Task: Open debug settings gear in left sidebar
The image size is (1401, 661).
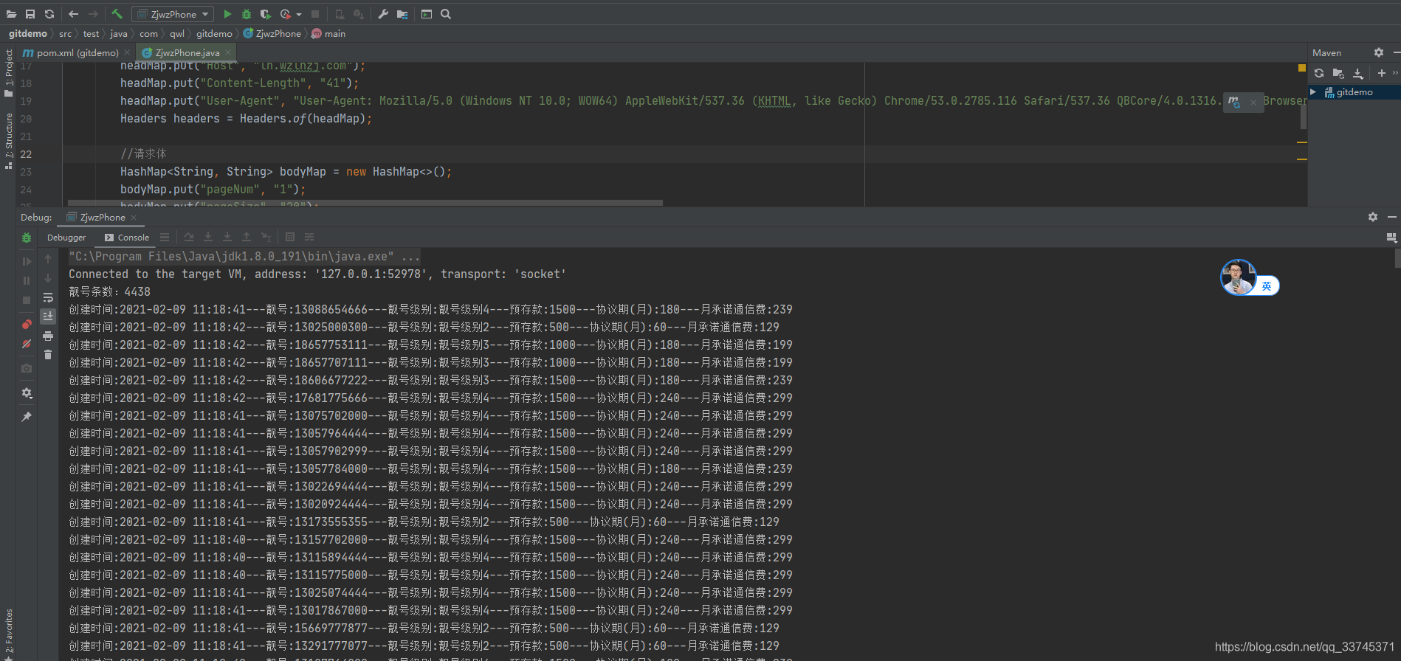Action: (27, 393)
